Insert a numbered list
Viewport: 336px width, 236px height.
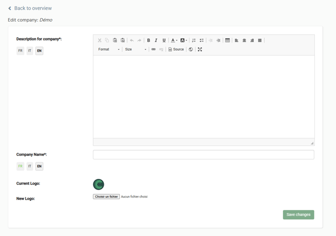pyautogui.click(x=194, y=41)
